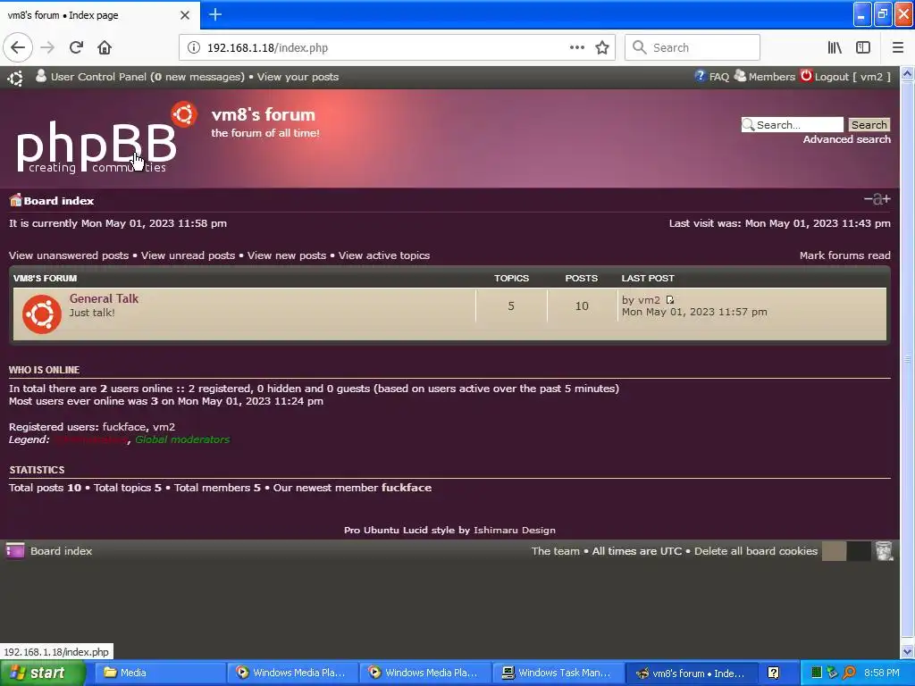Open newest member profile in Statistics
915x686 pixels.
click(407, 488)
